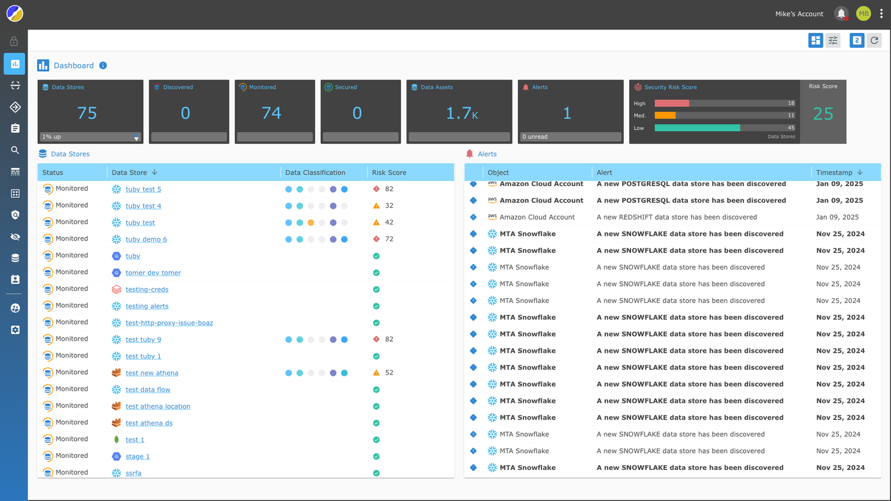Screen dimensions: 891x501
Task: Click the High risk bar in Security Risk Score
Action: click(x=672, y=104)
